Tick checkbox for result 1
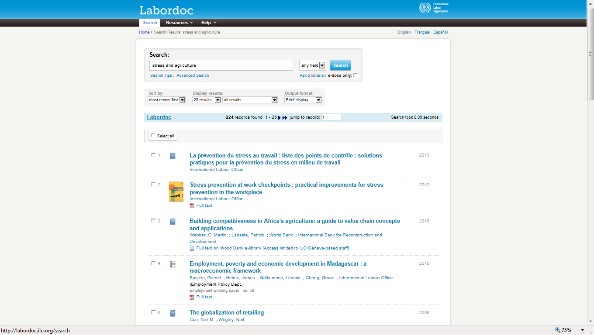 [x=153, y=155]
